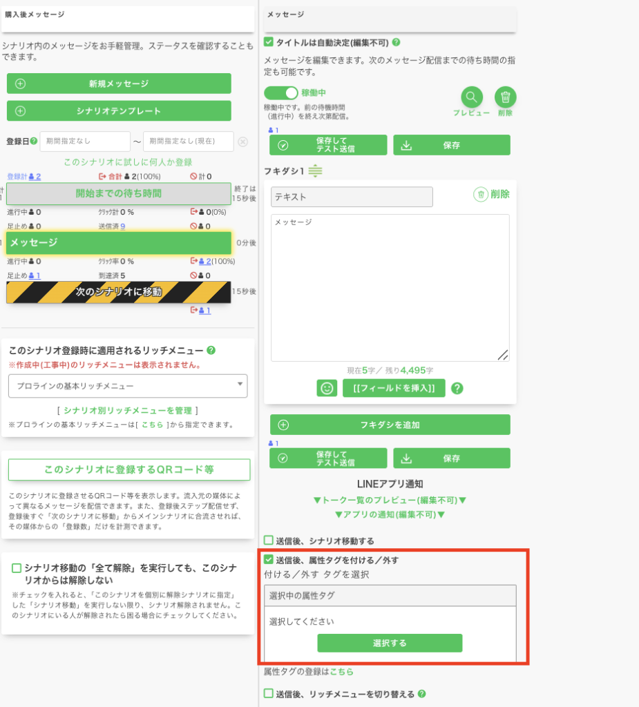Image resolution: width=639 pixels, height=707 pixels.
Task: Click help icon next to rich menu heading
Action: coord(211,350)
